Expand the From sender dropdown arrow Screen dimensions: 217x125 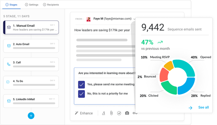click(x=134, y=19)
